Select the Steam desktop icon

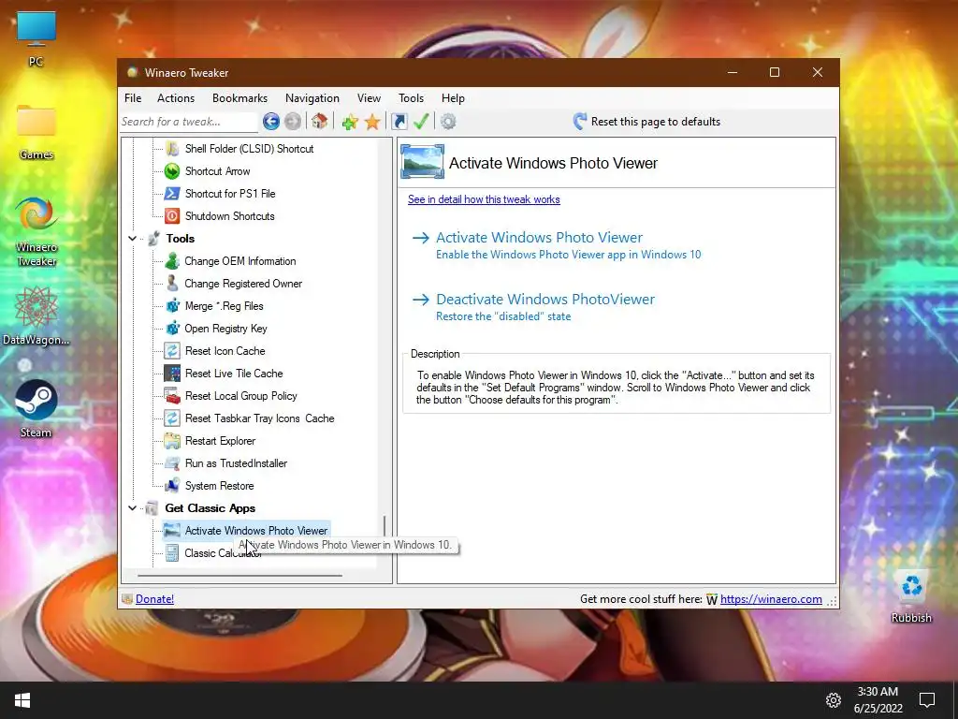[36, 408]
